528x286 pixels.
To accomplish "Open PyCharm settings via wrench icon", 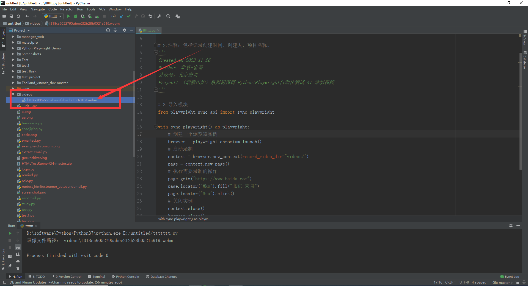I will [159, 16].
